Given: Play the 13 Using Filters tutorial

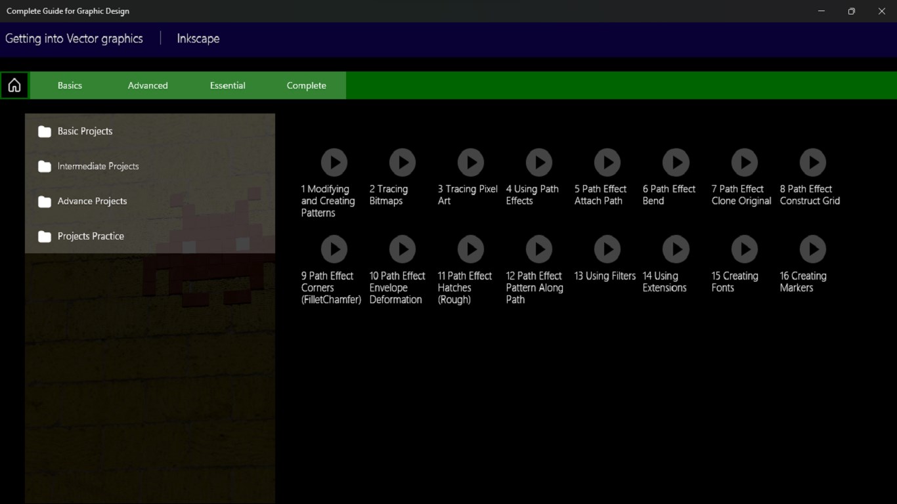Looking at the screenshot, I should click(607, 249).
